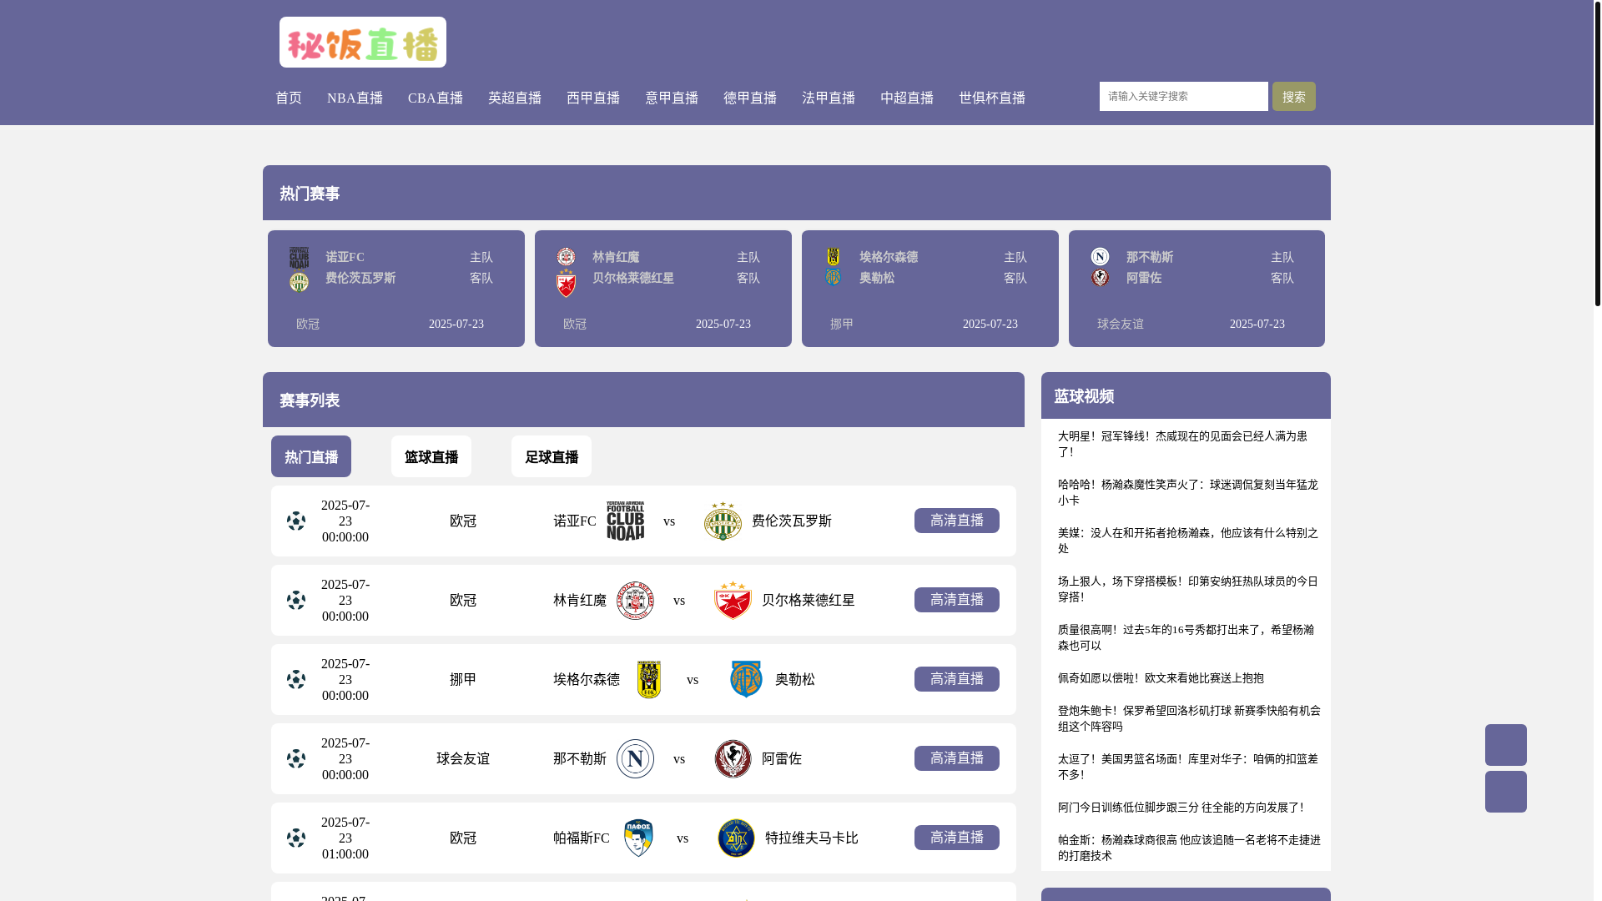Viewport: 1602px width, 901px height.
Task: Click Ferencváros crest beside 费伦茨瓦罗斯 in list
Action: click(723, 521)
